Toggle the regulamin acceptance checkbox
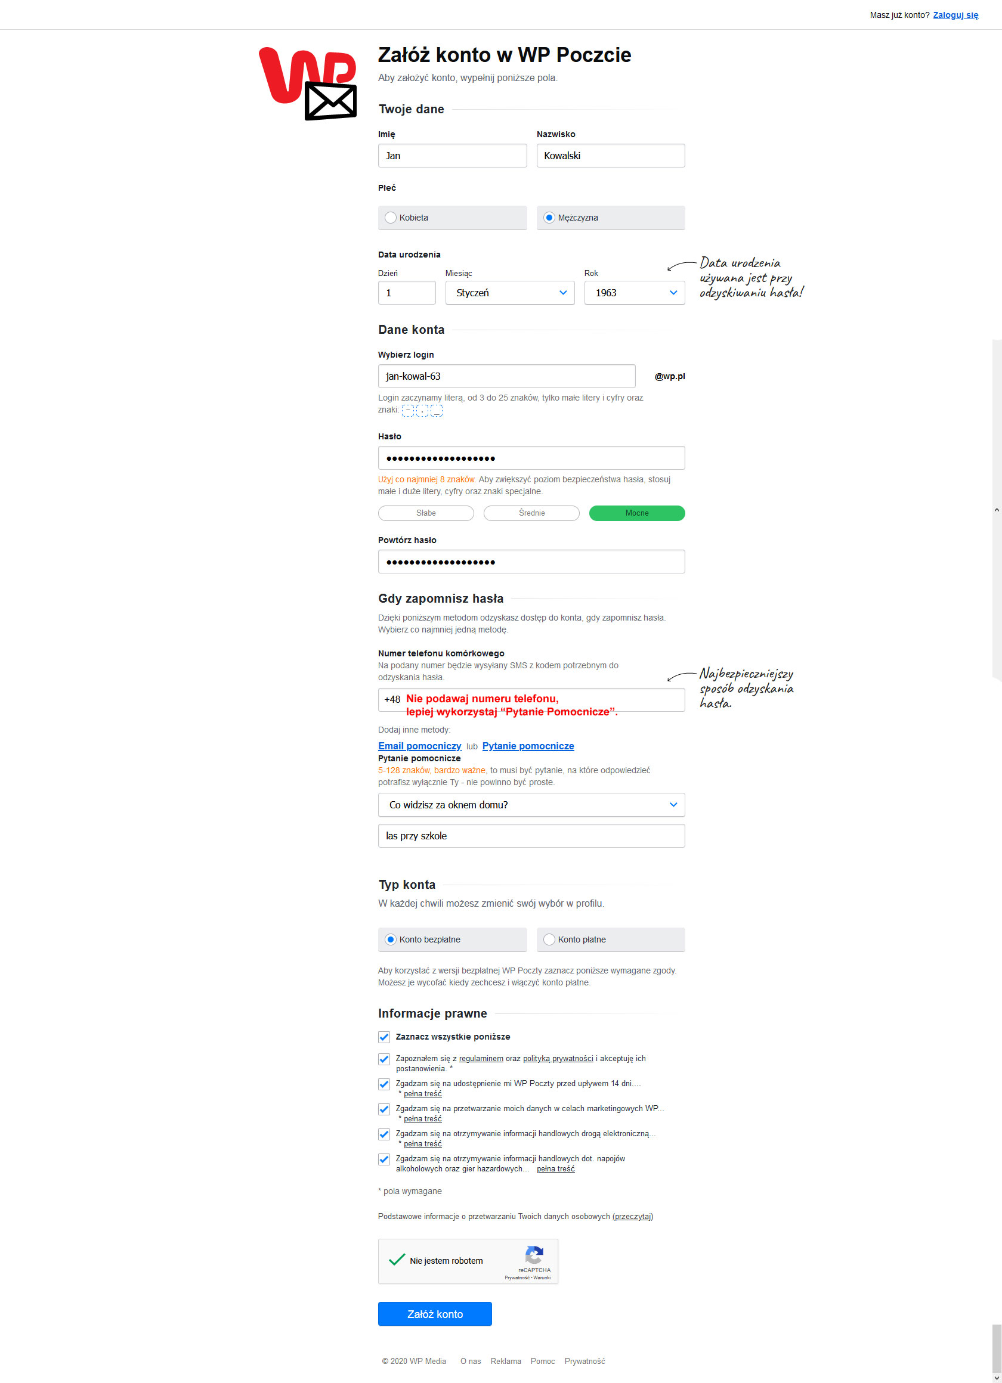Image resolution: width=1002 pixels, height=1383 pixels. click(384, 1059)
